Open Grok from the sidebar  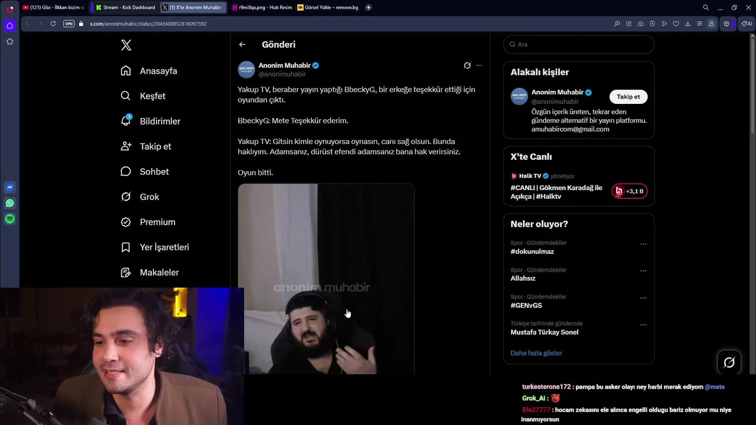[x=140, y=197]
